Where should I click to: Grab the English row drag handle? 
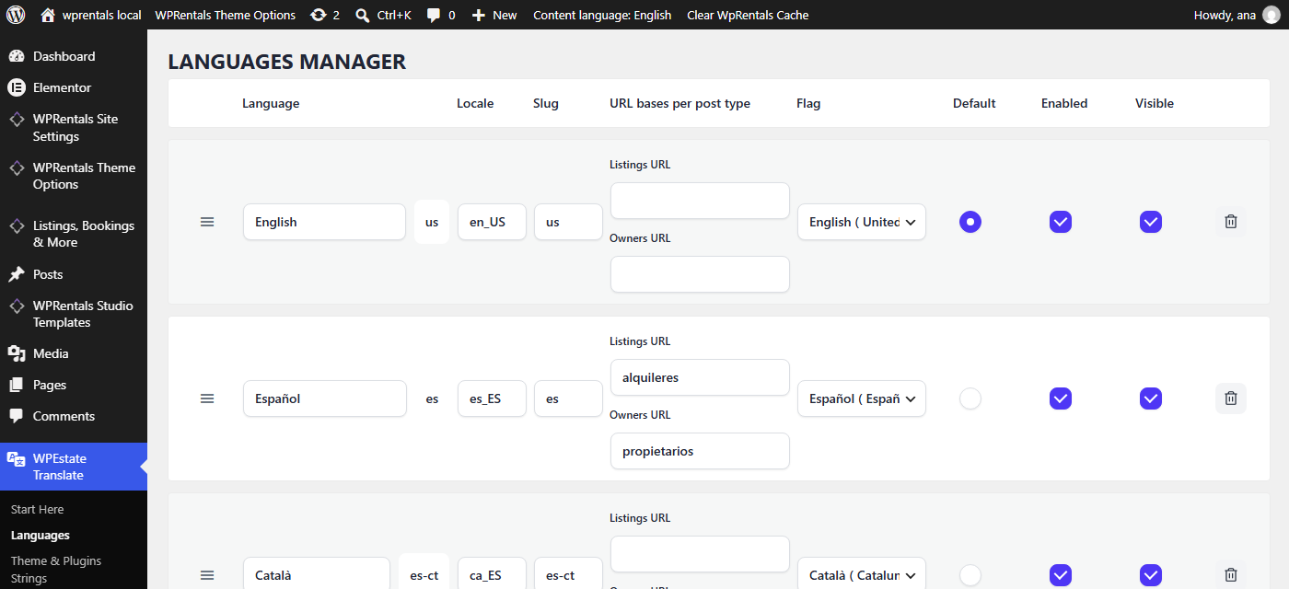(x=207, y=222)
